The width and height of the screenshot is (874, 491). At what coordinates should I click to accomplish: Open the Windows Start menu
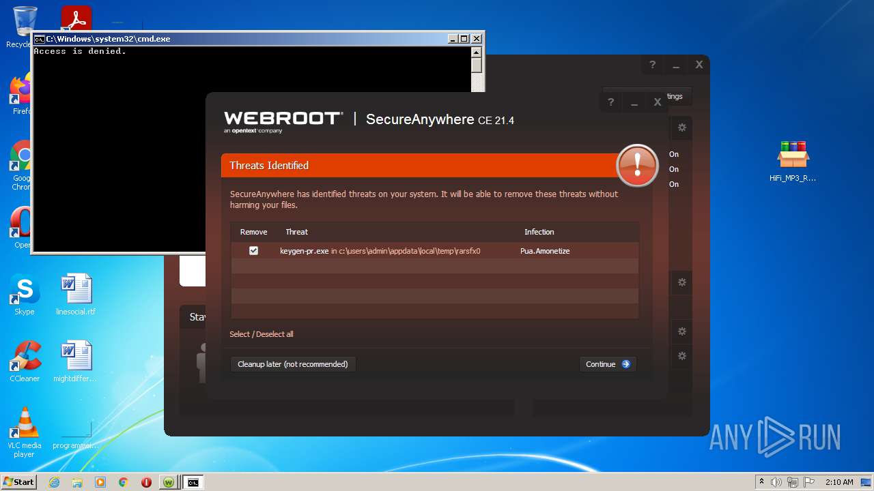(18, 481)
